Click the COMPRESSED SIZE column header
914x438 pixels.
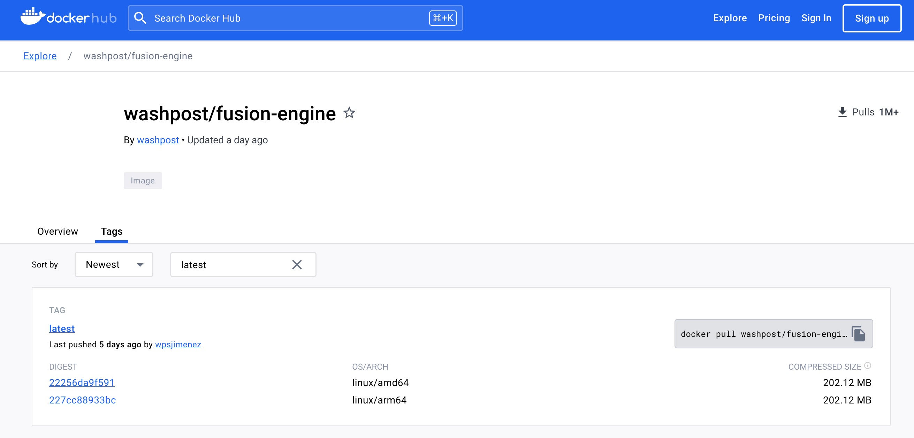tap(825, 367)
